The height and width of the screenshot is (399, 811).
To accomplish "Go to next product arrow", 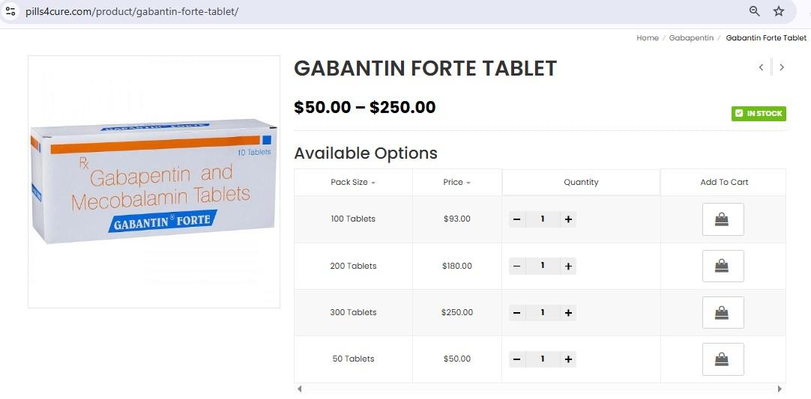I will click(x=782, y=67).
